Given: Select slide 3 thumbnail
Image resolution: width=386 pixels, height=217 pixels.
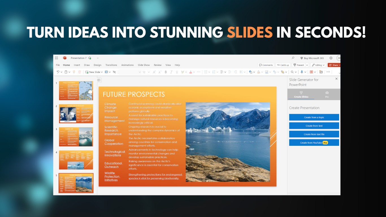Looking at the screenshot, I should (76, 137).
